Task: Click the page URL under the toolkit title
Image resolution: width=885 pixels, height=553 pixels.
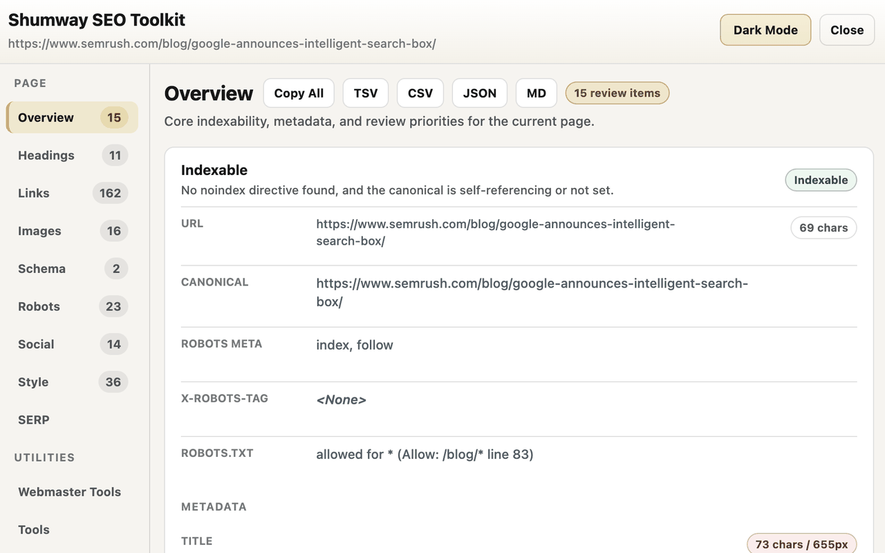Action: click(222, 44)
